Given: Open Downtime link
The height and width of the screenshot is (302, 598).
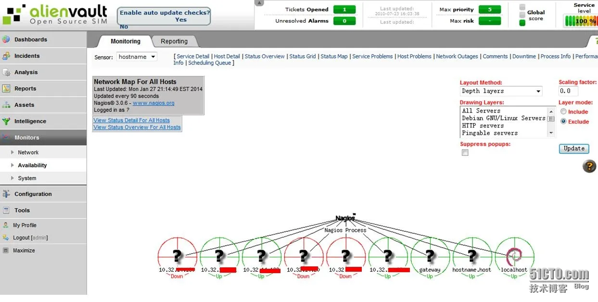Looking at the screenshot, I should tap(524, 56).
